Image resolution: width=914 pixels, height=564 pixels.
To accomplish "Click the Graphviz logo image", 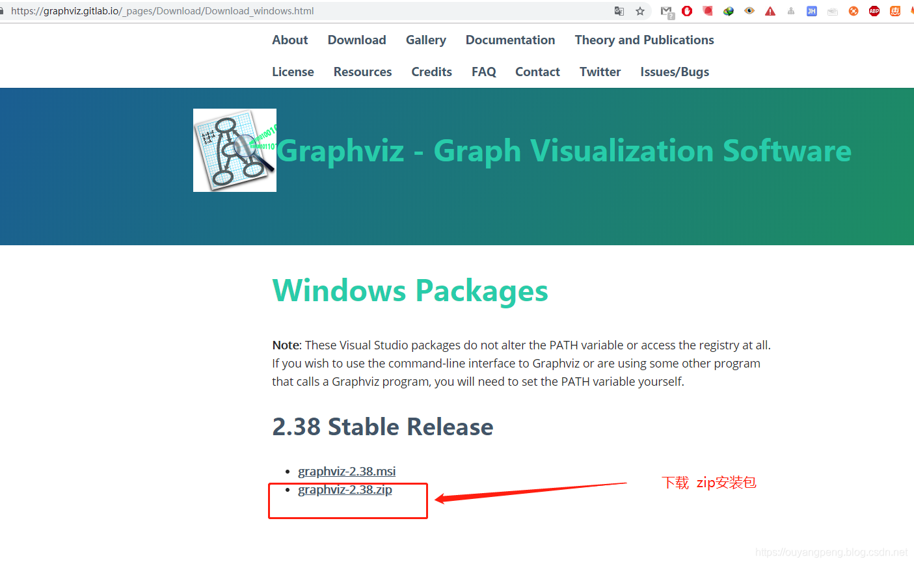I will click(x=235, y=150).
